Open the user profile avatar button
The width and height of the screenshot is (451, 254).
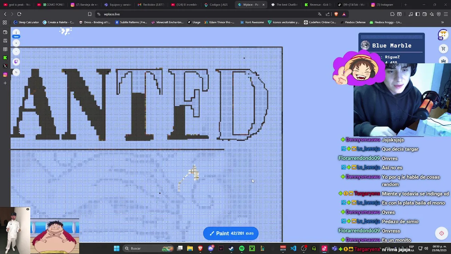pyautogui.click(x=443, y=35)
